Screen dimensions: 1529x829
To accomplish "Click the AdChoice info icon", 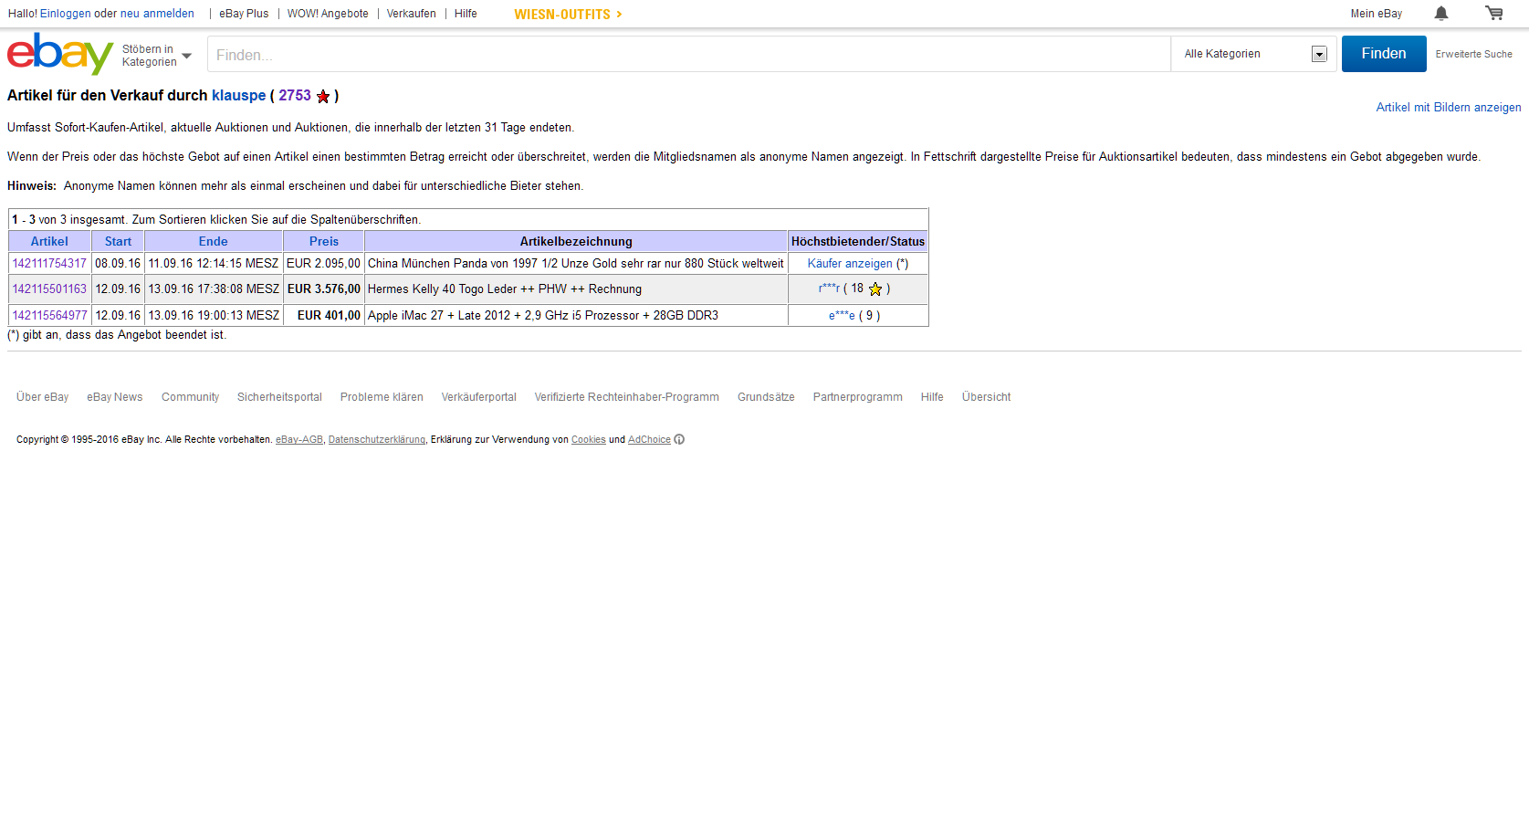I will click(679, 439).
